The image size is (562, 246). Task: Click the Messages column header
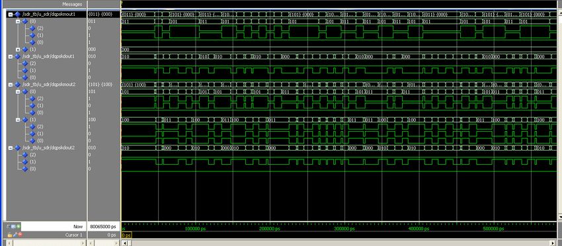click(x=73, y=4)
